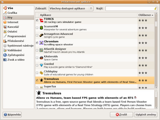Click the TORCS red car icon

pyautogui.click(x=41, y=20)
